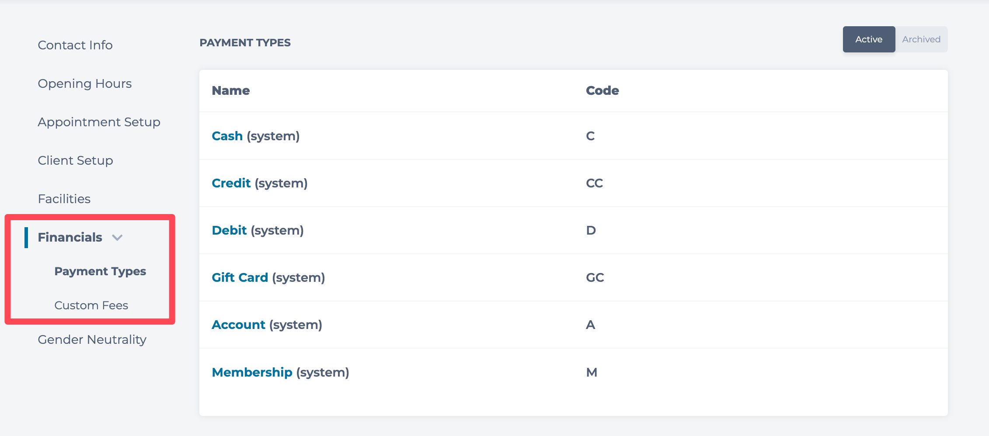Open Custom Fees submenu item
Viewport: 989px width, 436px height.
(x=91, y=305)
